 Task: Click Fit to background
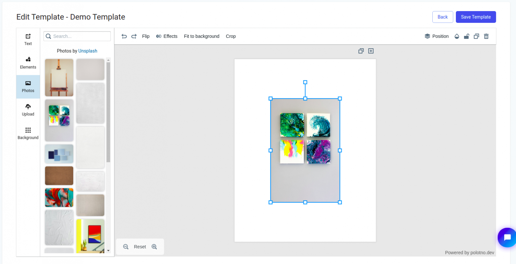202,36
